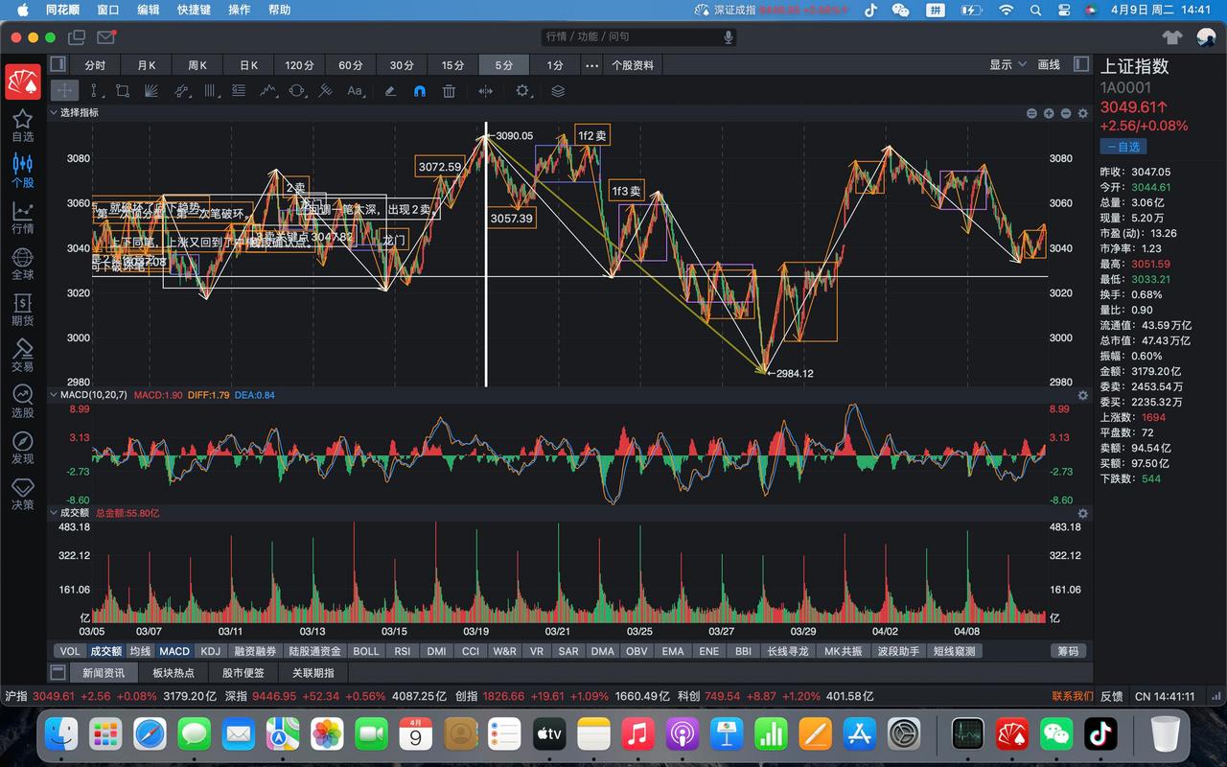This screenshot has height=767, width=1227.
Task: Toggle the left panel layout button
Action: tap(58, 64)
